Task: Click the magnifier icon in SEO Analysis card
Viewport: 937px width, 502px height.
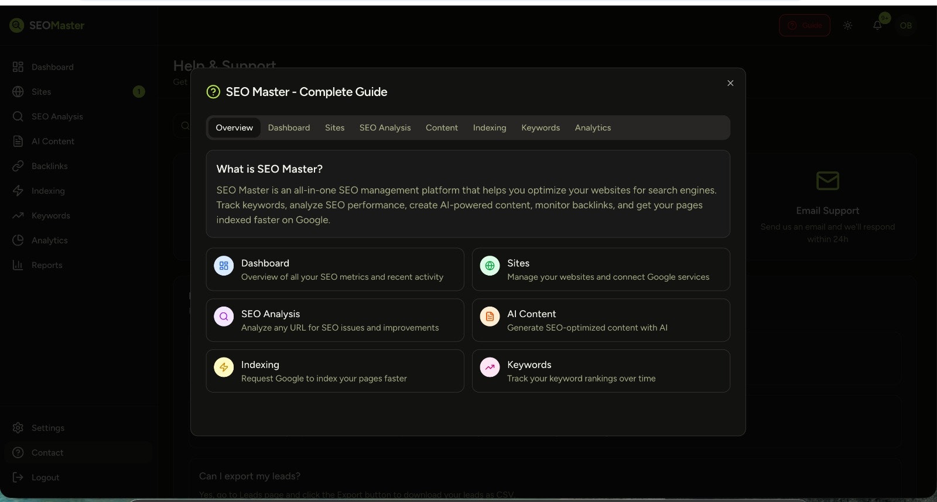Action: tap(224, 317)
